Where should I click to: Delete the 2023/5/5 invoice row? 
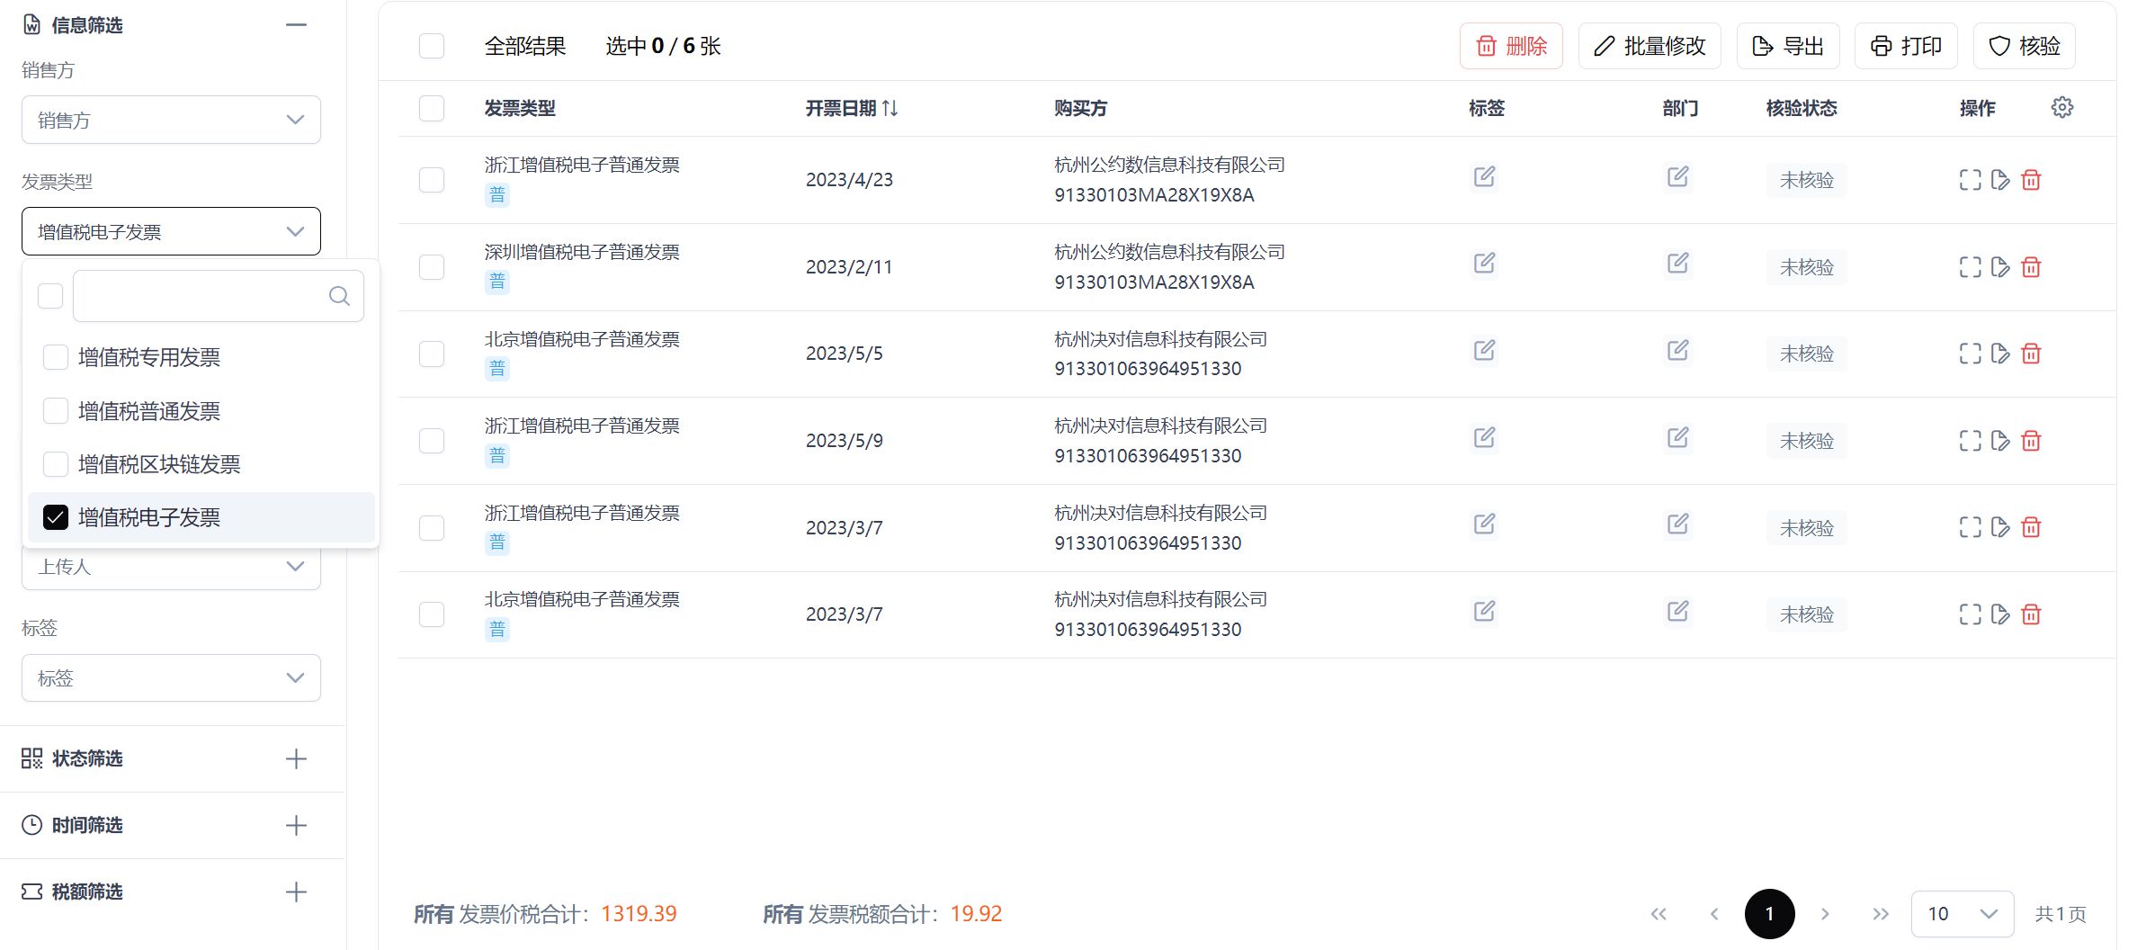click(2031, 354)
